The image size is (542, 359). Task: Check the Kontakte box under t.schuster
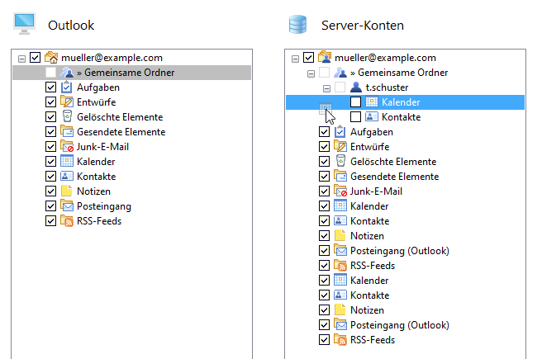355,117
